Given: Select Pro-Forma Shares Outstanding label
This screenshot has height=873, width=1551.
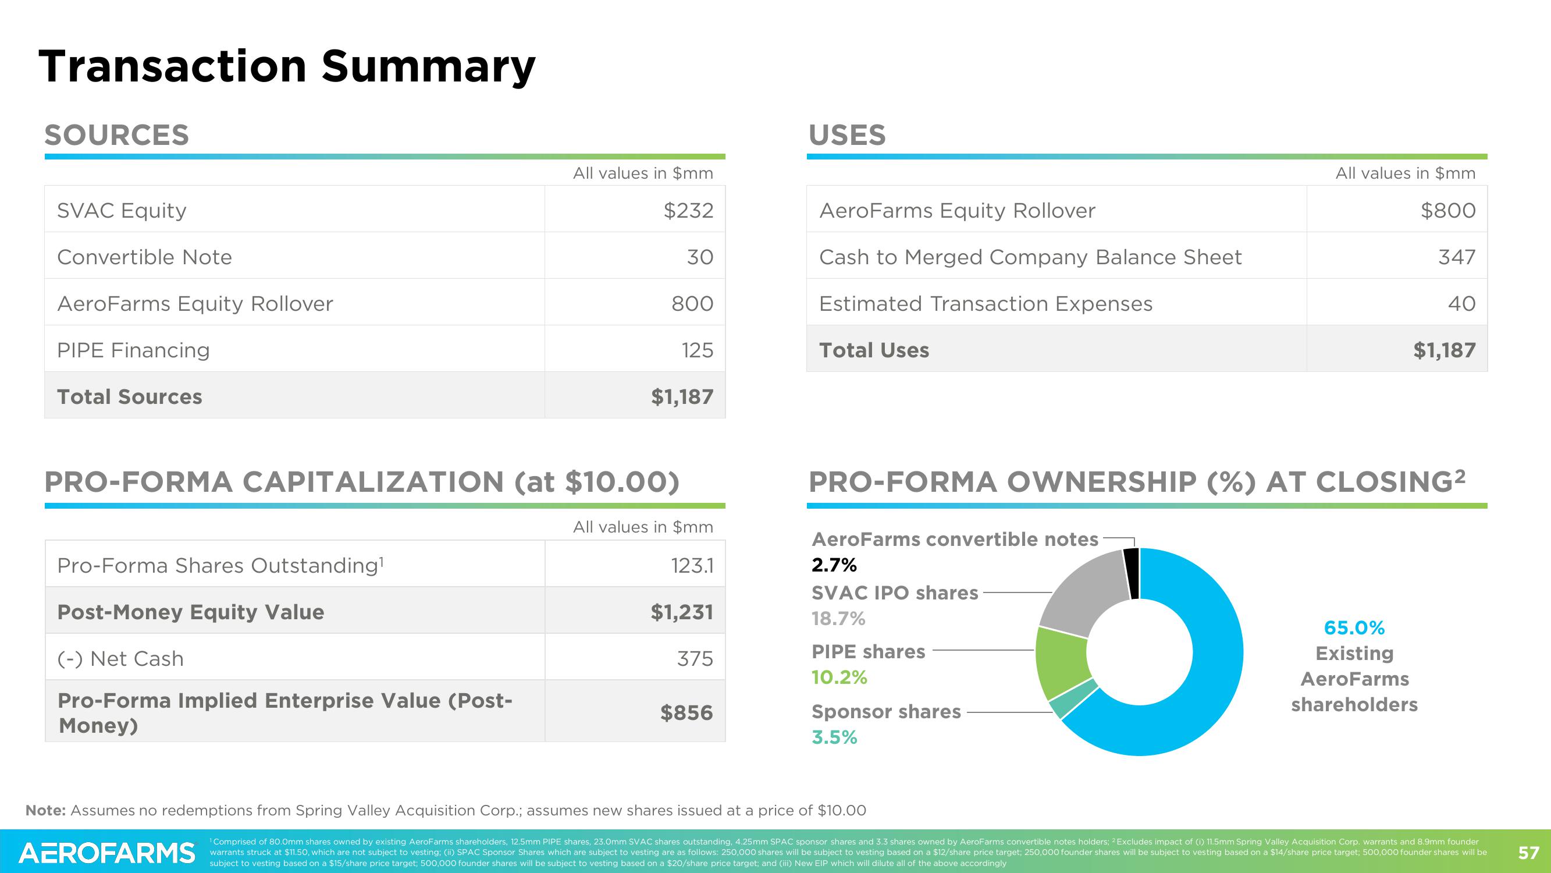Looking at the screenshot, I should (220, 565).
